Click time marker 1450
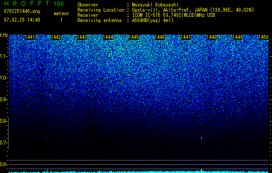The width and height of the screenshot is (272, 173). tap(264, 37)
